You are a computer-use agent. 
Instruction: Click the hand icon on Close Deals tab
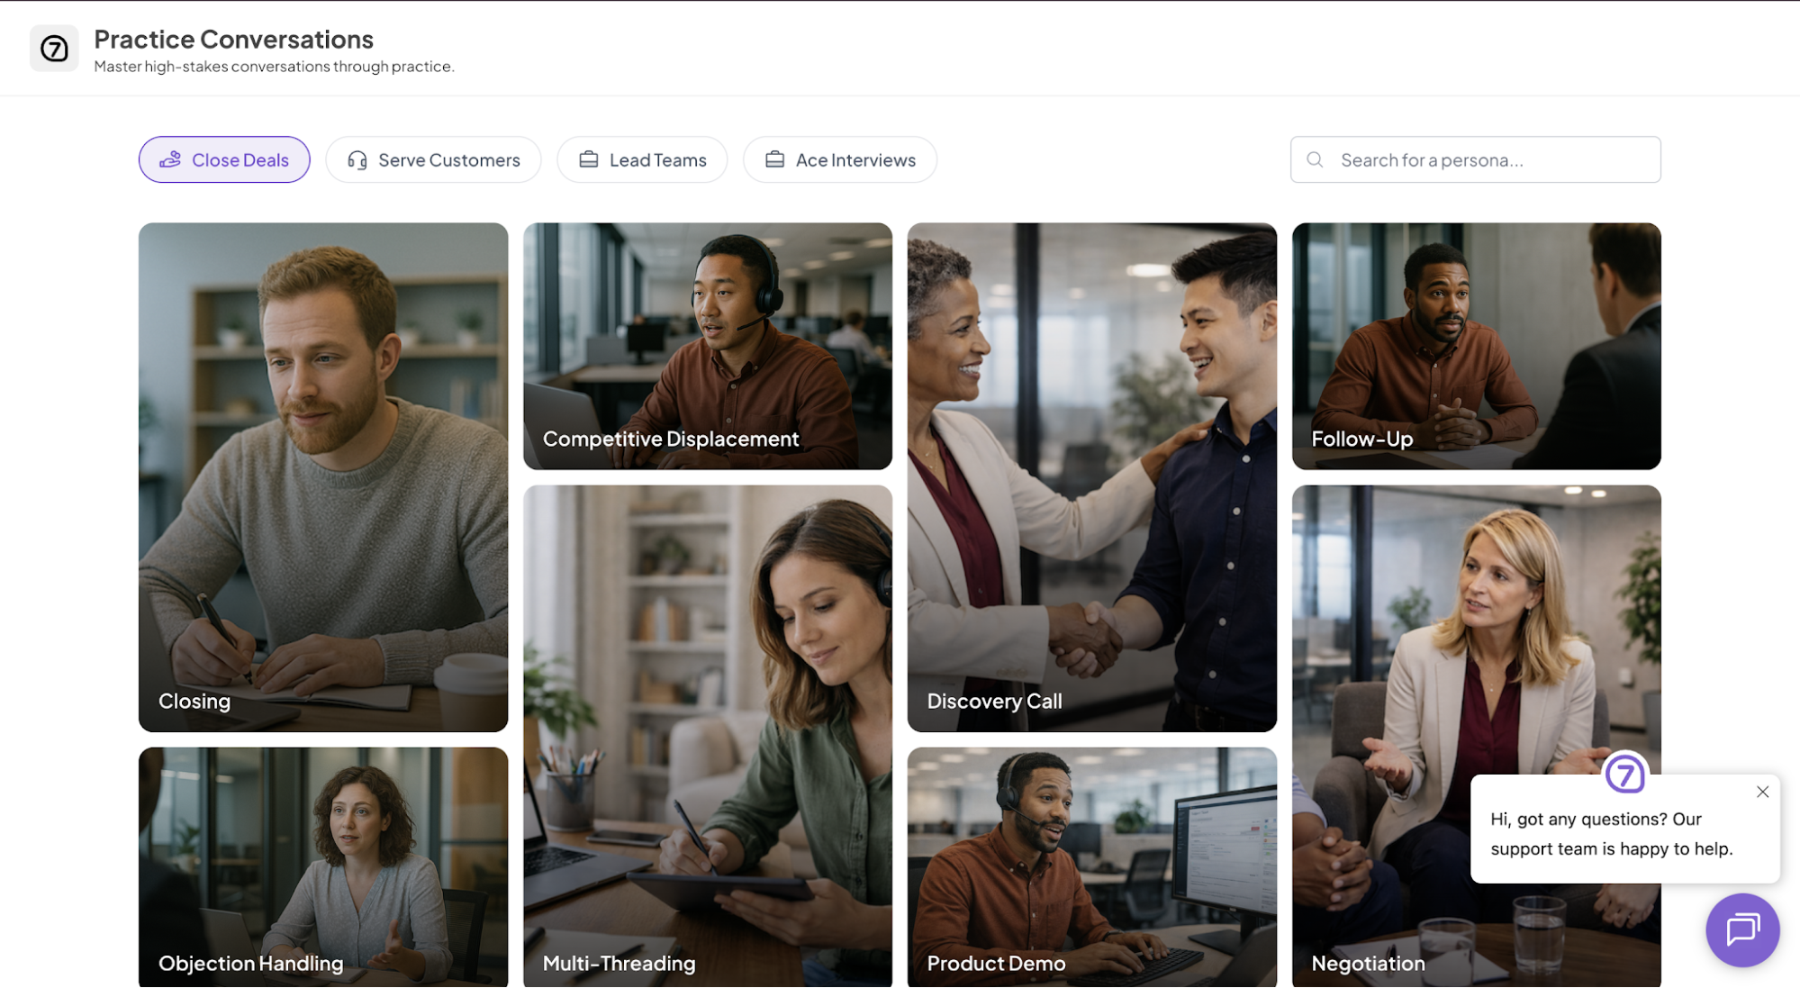click(170, 160)
